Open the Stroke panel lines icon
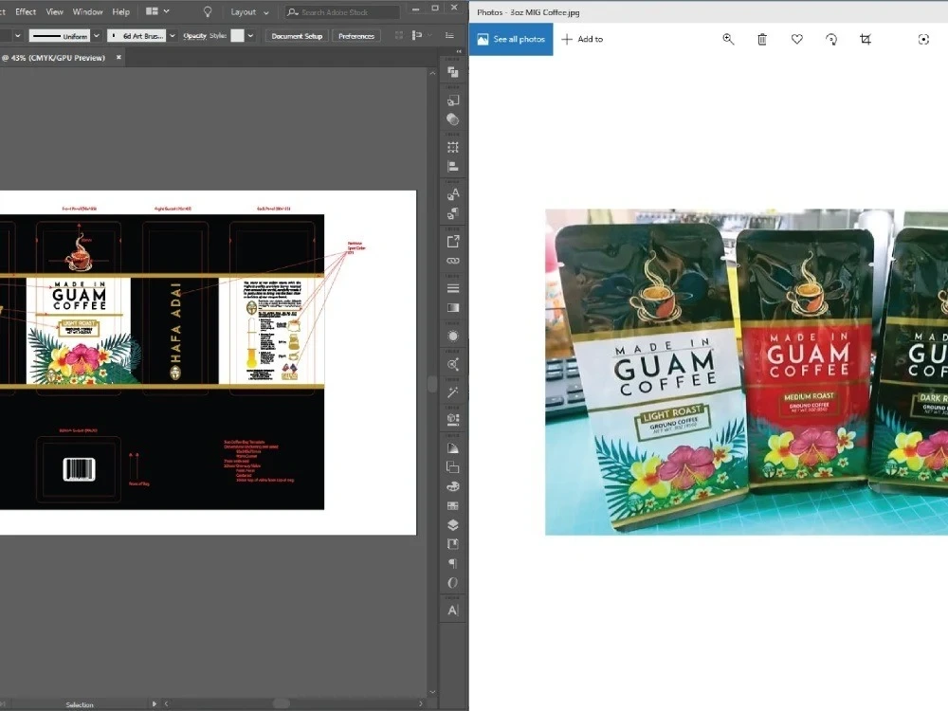Image resolution: width=948 pixels, height=711 pixels. point(453,288)
